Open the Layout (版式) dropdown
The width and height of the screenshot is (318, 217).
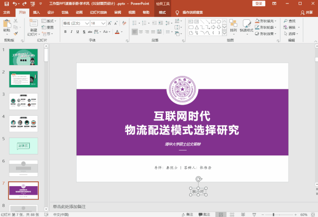point(50,21)
